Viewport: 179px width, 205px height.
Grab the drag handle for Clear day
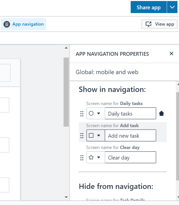(82, 158)
